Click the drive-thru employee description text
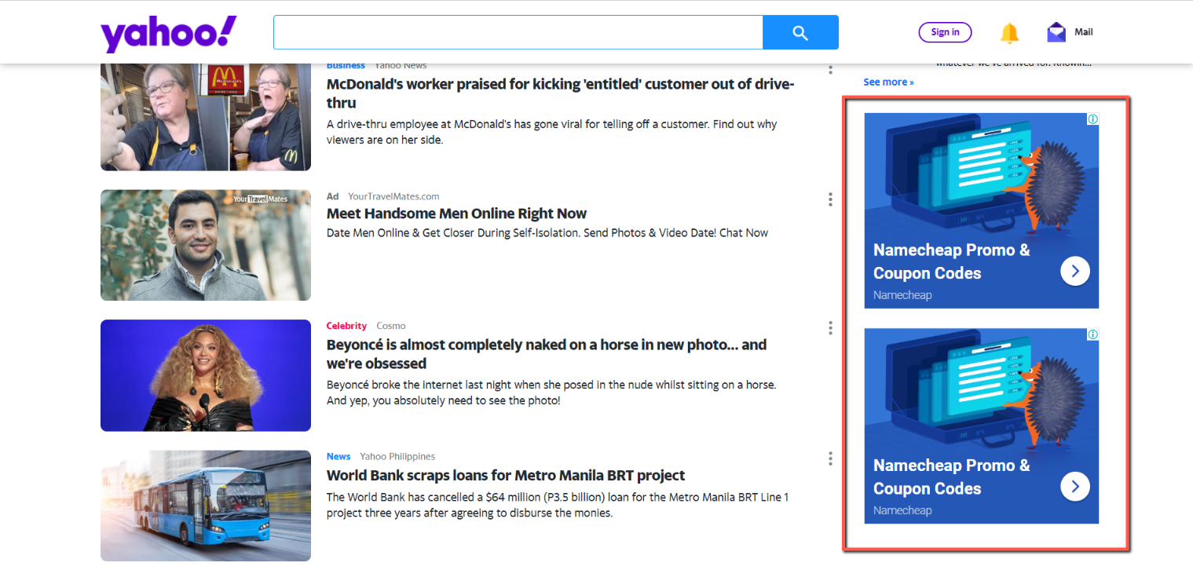 pos(552,132)
